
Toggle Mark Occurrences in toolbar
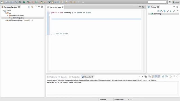[52, 2]
